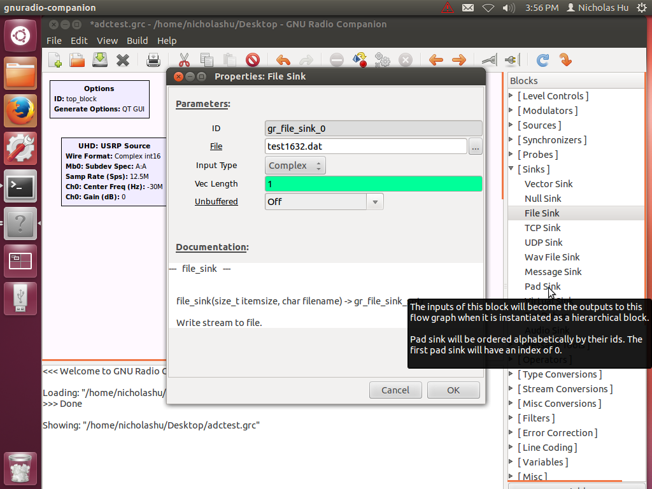Click the Execute flow graph gears icon
The height and width of the screenshot is (489, 652).
[383, 60]
